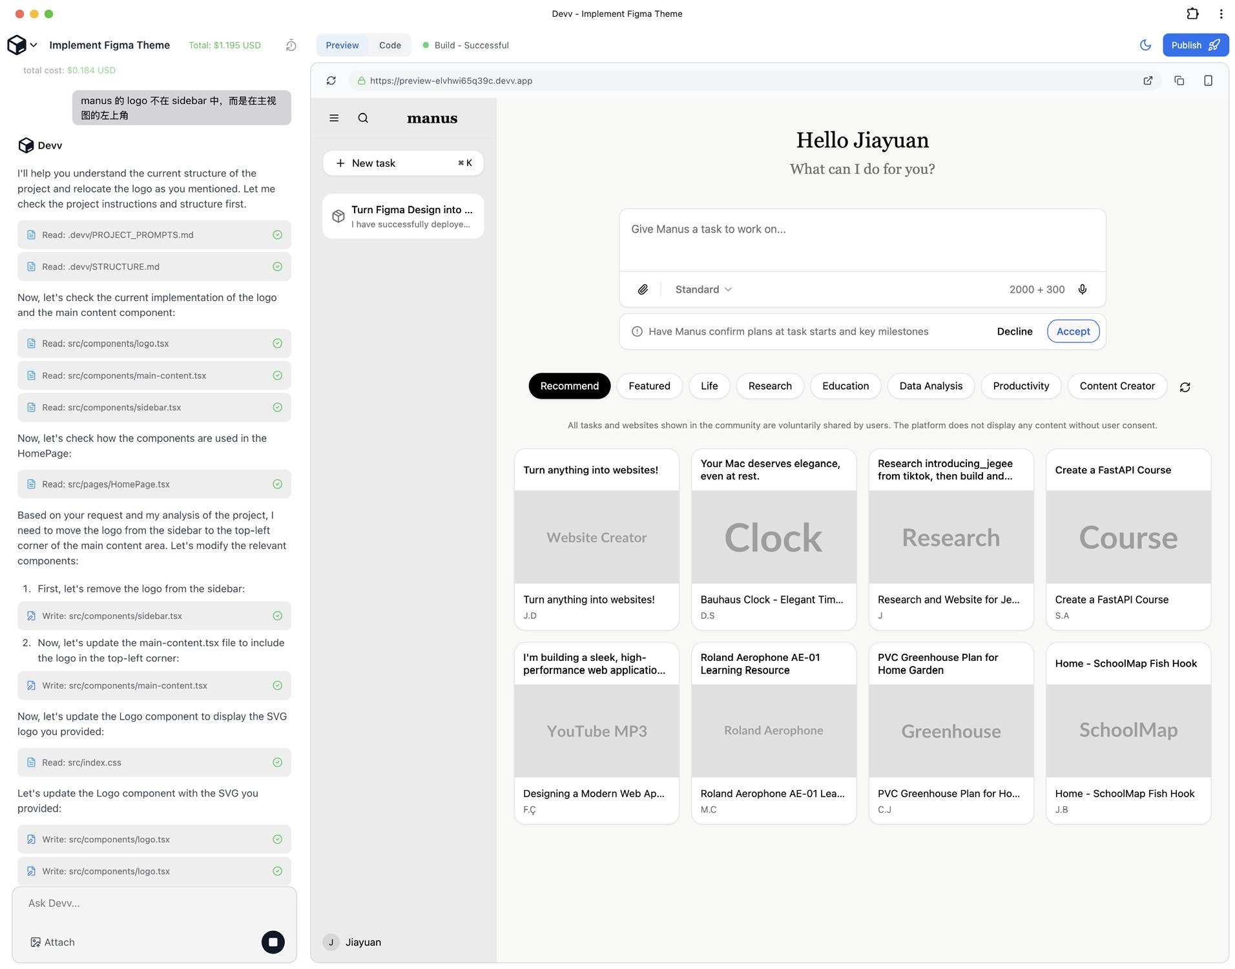1235x969 pixels.
Task: Click the Jiayuan user profile
Action: pos(353,942)
